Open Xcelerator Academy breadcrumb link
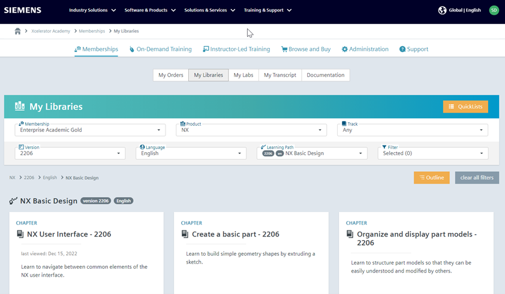Screen dimensions: 505x294 point(50,31)
